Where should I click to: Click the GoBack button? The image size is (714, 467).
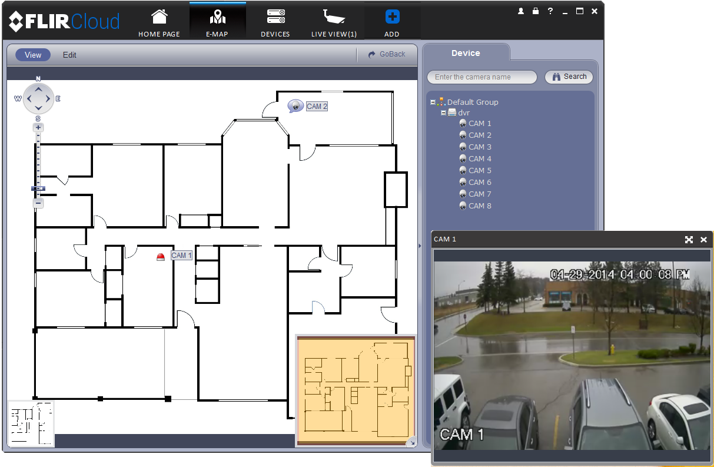click(x=387, y=54)
